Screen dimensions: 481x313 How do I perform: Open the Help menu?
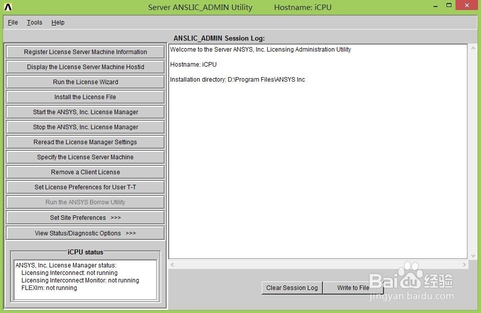[x=58, y=22]
